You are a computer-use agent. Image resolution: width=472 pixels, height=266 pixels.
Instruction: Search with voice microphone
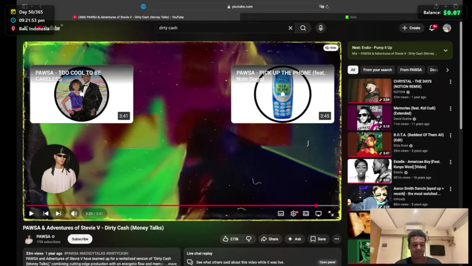(321, 28)
